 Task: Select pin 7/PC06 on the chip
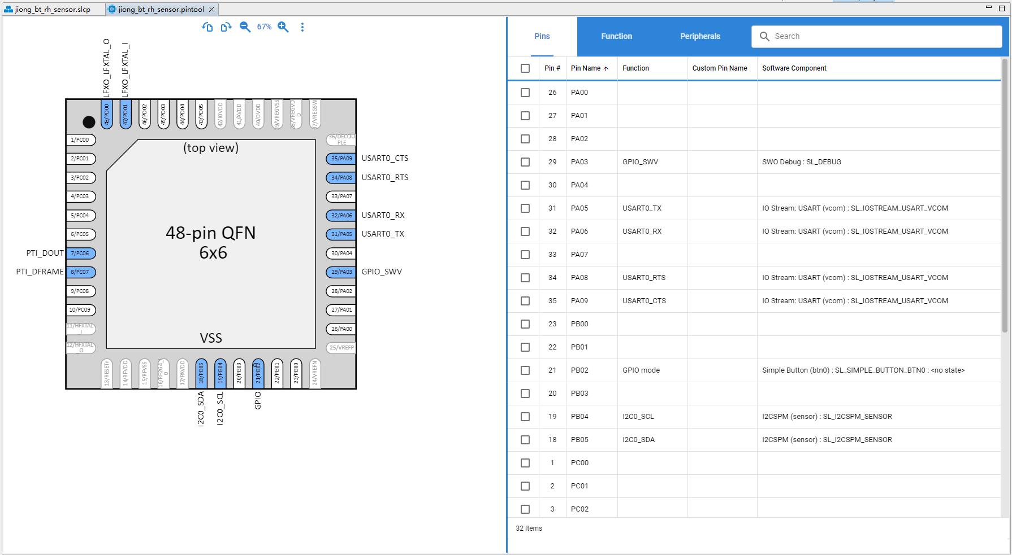80,254
